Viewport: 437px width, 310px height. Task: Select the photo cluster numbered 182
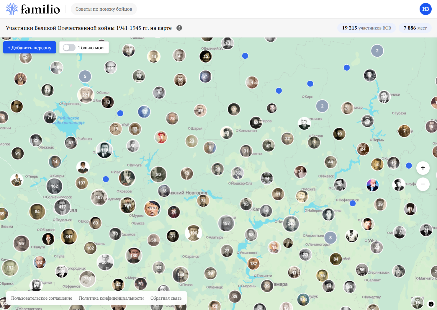pos(253,263)
